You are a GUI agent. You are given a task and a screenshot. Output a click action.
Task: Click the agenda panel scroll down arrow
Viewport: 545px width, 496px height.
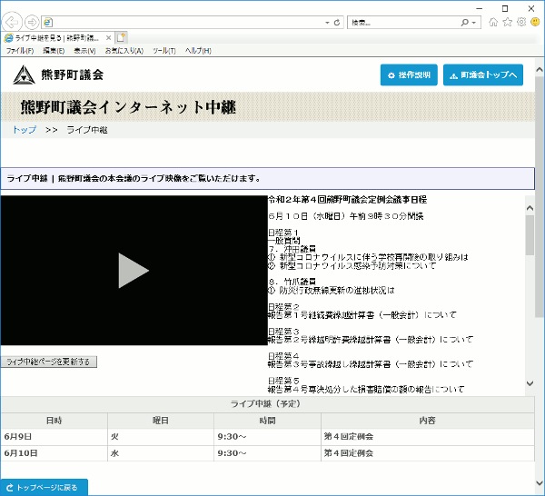point(530,383)
